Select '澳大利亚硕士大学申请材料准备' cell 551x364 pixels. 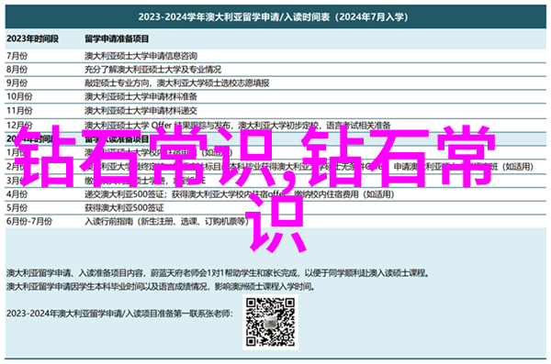[141, 96]
